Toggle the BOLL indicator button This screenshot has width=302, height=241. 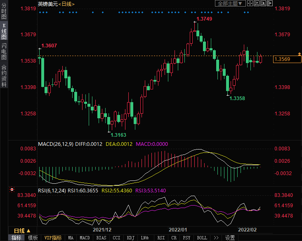click(202, 238)
